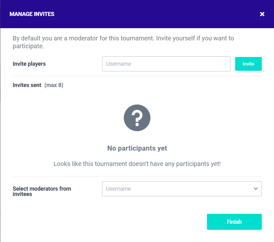Click the divider below Invite players row
The height and width of the screenshot is (242, 274).
point(137,76)
